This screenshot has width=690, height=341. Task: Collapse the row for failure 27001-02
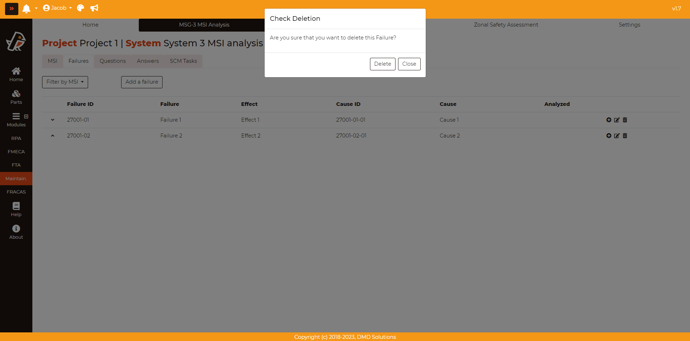[x=52, y=136]
